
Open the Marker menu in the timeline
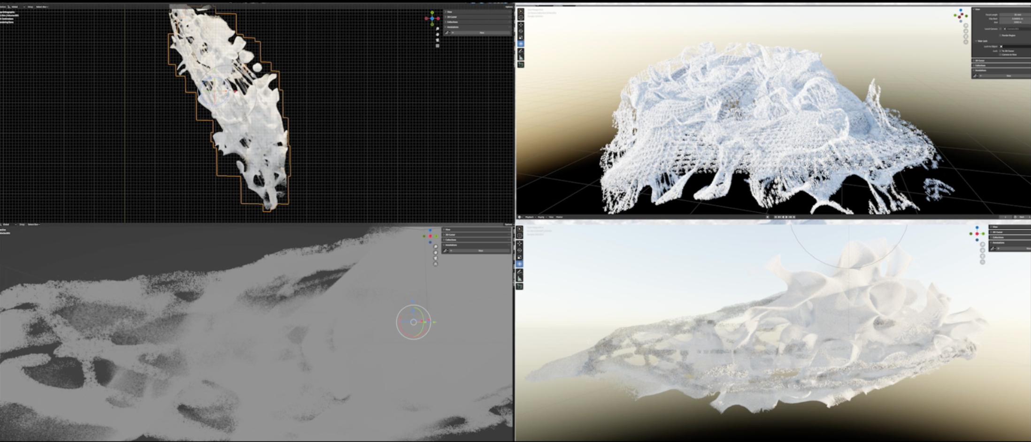click(x=560, y=217)
